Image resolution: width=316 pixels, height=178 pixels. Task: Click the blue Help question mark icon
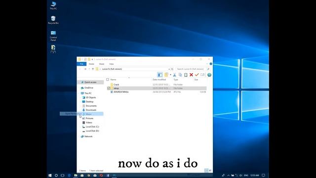(211, 64)
